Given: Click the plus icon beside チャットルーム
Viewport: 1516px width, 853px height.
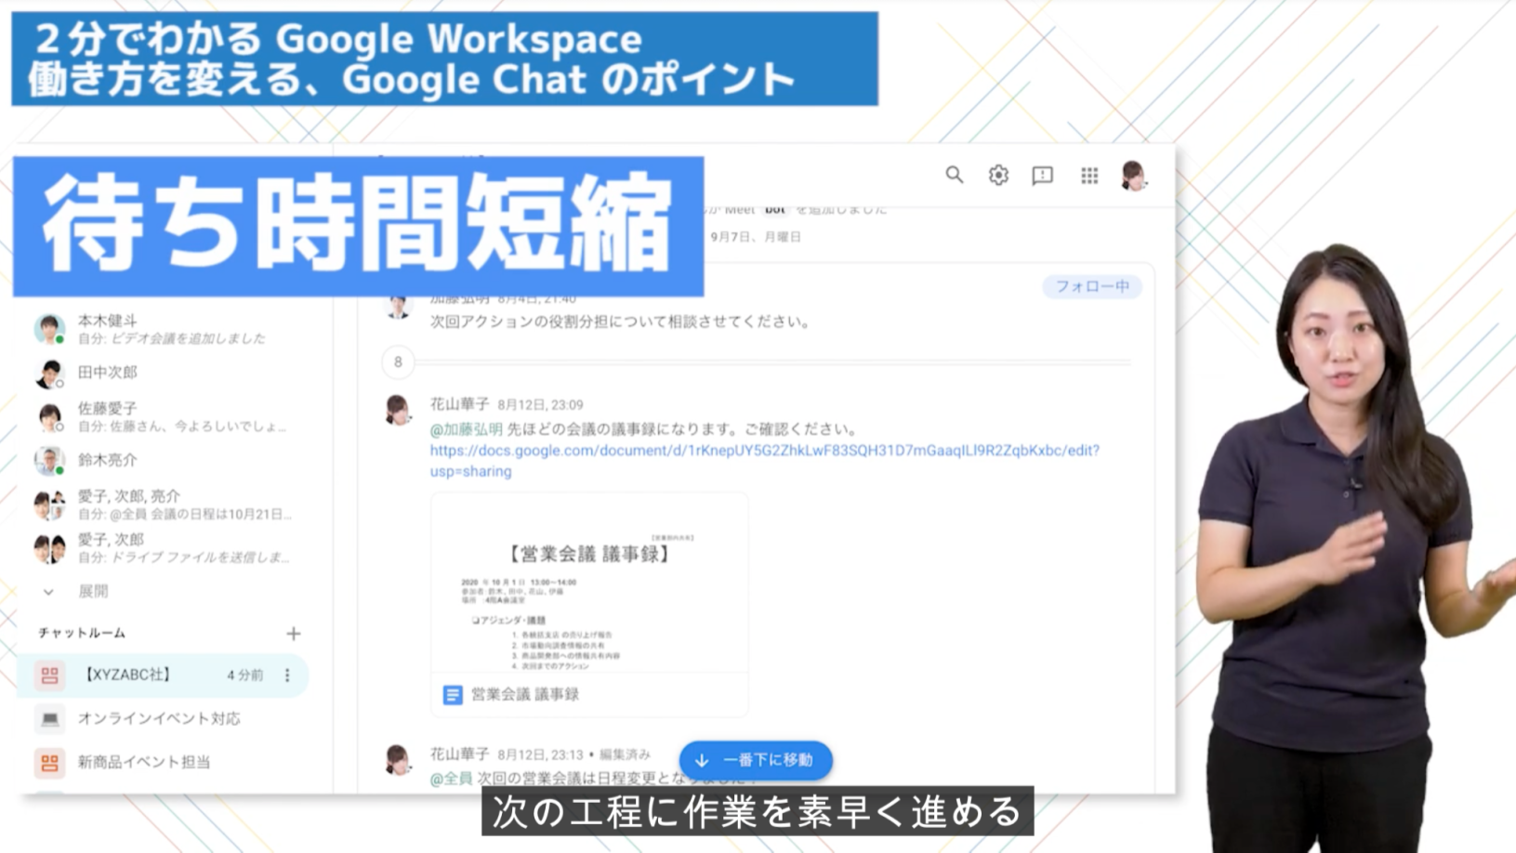Looking at the screenshot, I should [294, 634].
